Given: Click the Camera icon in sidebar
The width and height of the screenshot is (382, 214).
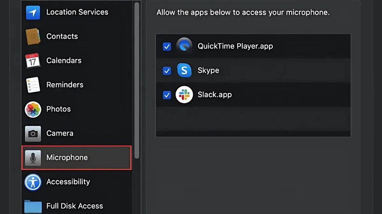Looking at the screenshot, I should point(33,133).
